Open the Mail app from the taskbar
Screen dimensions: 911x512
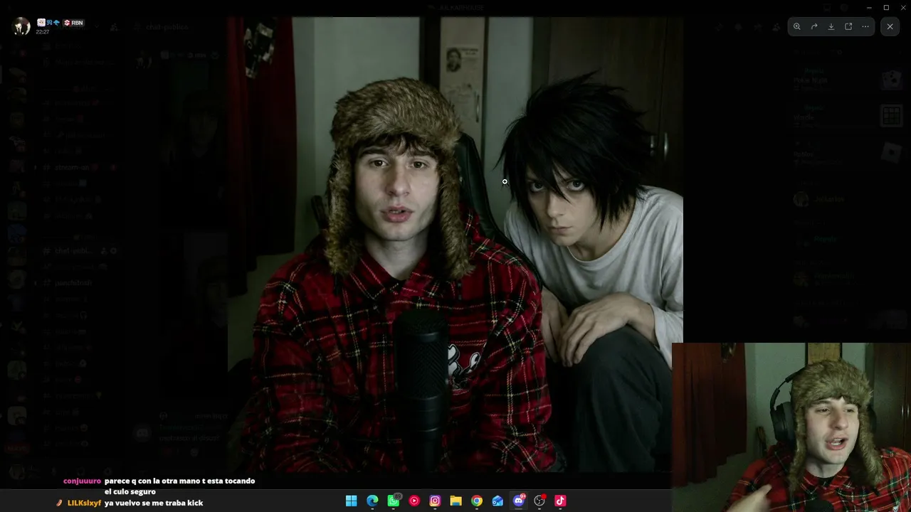click(x=497, y=501)
